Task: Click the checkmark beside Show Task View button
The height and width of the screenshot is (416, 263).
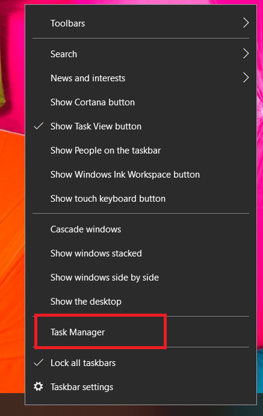Action: pyautogui.click(x=39, y=126)
